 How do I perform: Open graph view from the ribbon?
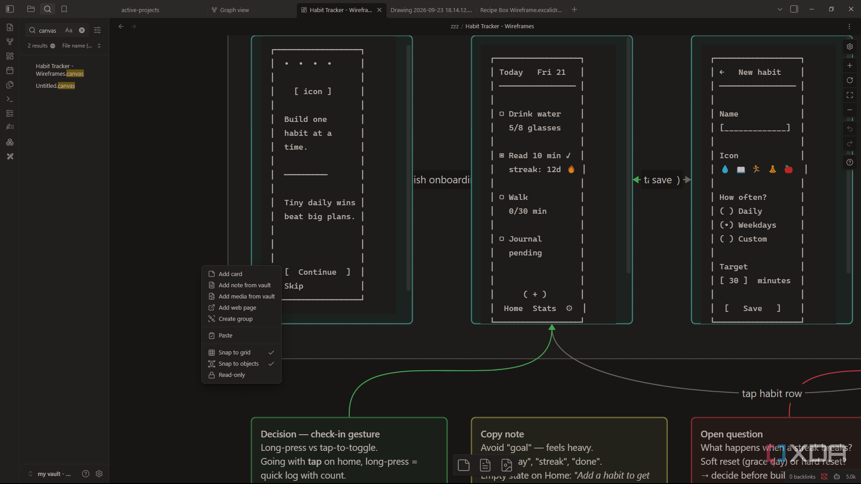pyautogui.click(x=10, y=42)
